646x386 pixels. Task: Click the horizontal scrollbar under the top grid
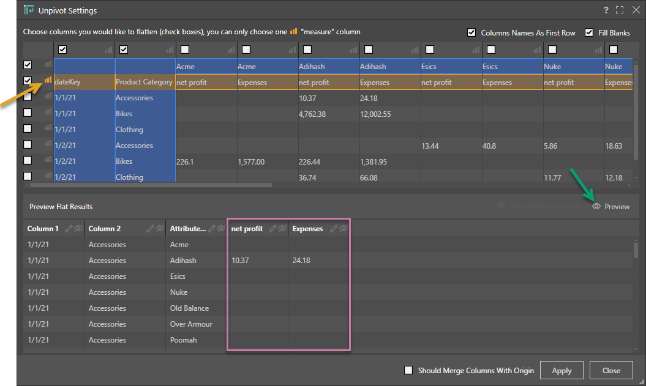pyautogui.click(x=150, y=185)
